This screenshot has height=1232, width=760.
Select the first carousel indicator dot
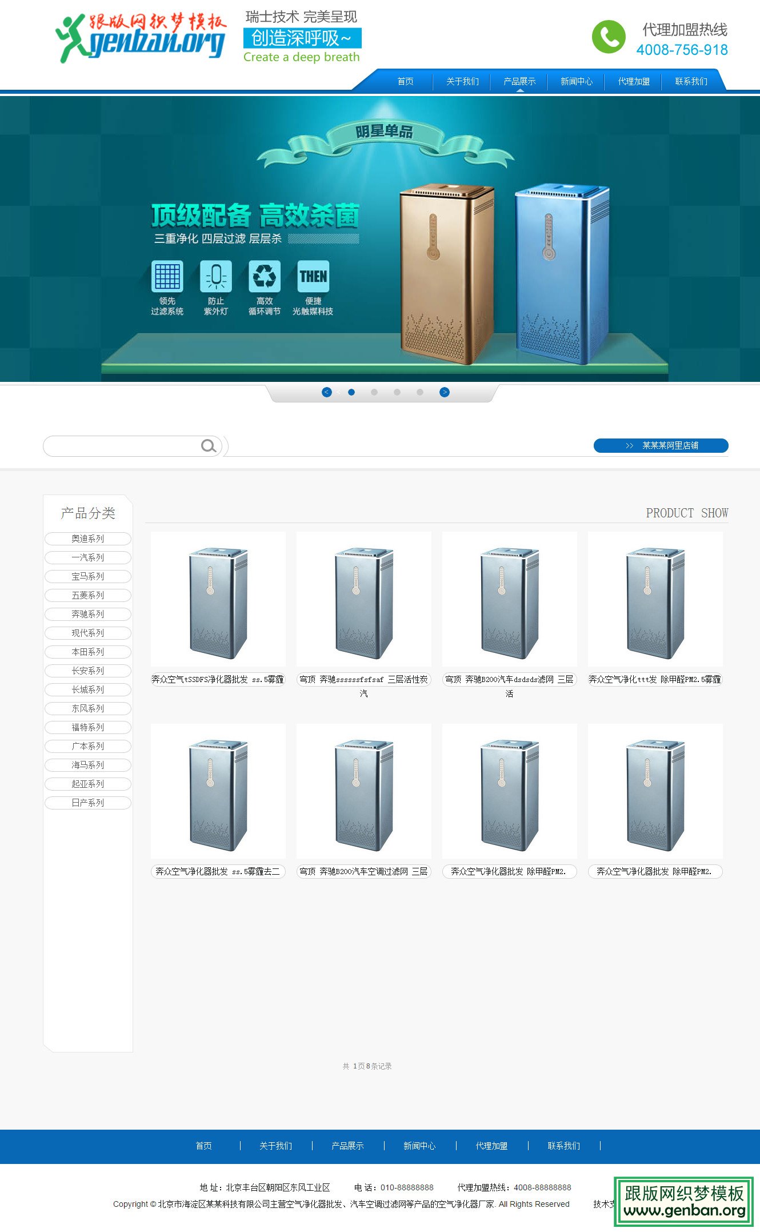(x=351, y=392)
